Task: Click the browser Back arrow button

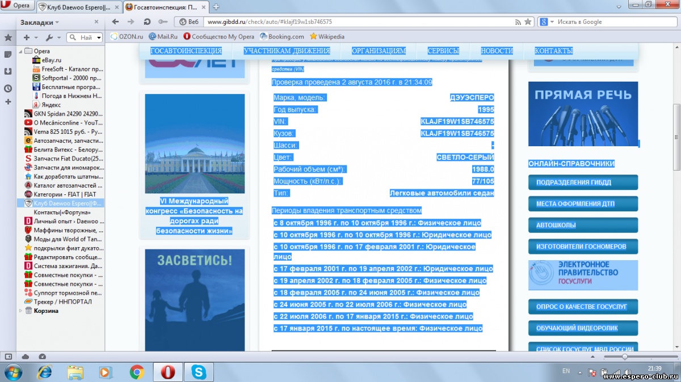Action: pyautogui.click(x=116, y=22)
